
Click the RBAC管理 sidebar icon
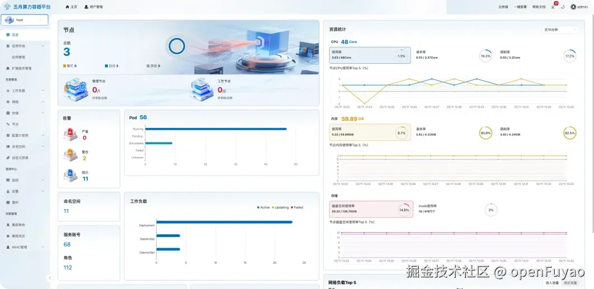(x=8, y=247)
